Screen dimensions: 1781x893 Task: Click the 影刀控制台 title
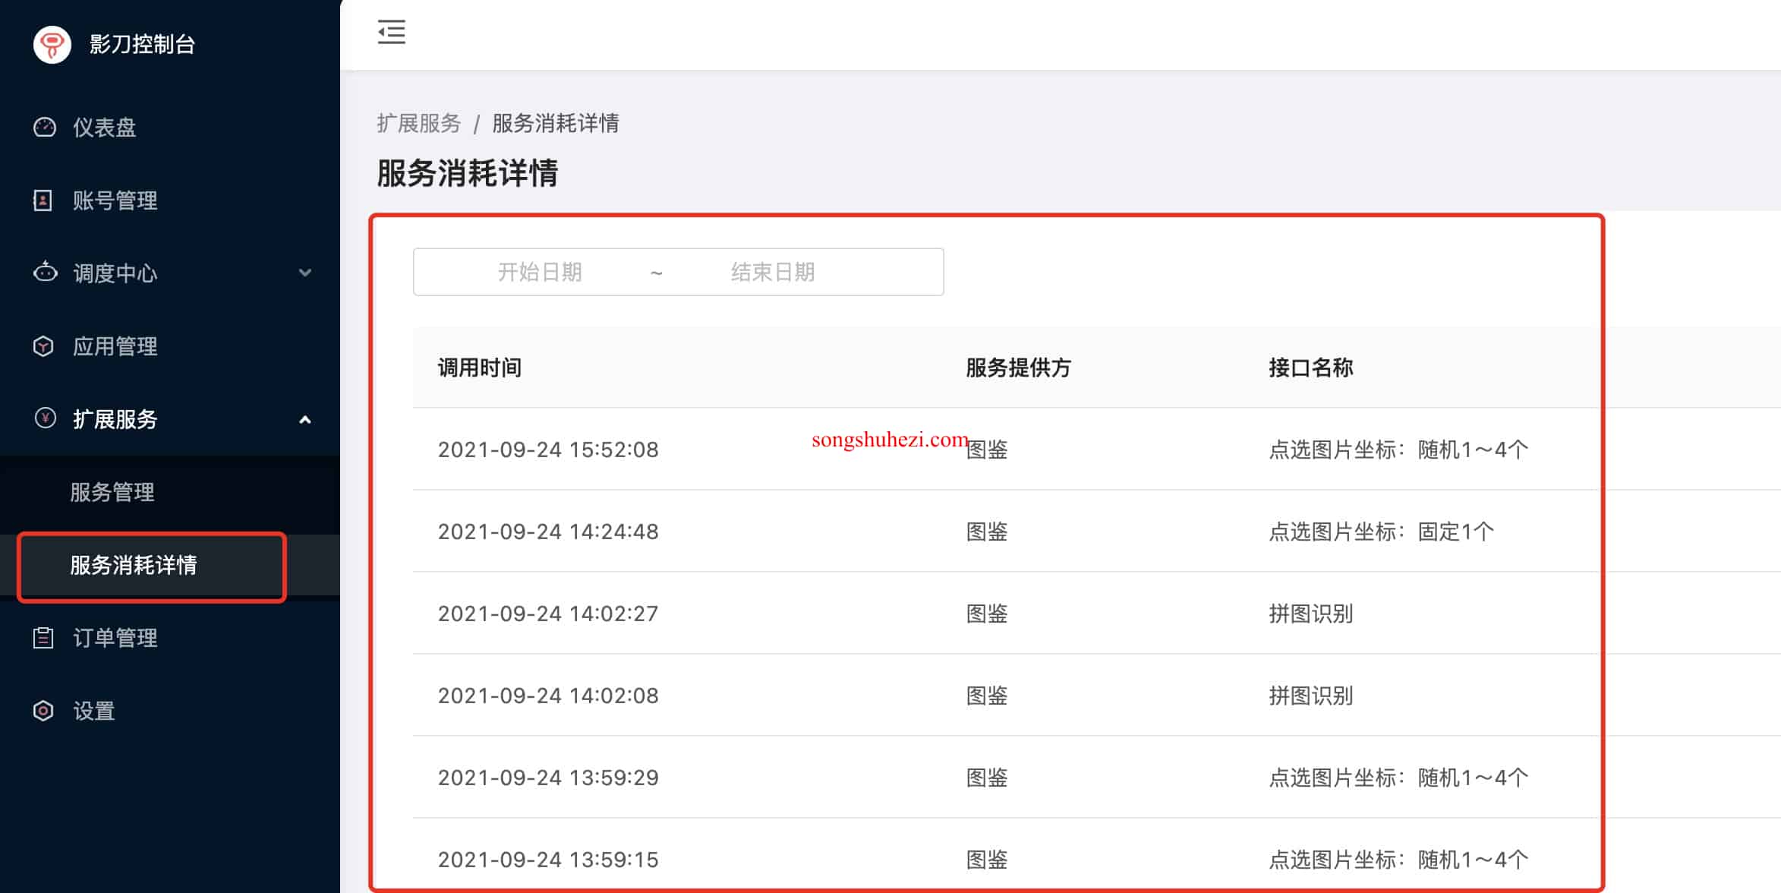[x=142, y=44]
